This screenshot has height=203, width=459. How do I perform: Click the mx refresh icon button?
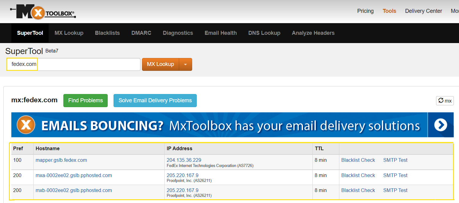(x=445, y=101)
